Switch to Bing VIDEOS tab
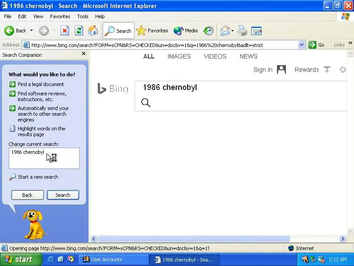Image resolution: width=354 pixels, height=266 pixels. (x=215, y=56)
